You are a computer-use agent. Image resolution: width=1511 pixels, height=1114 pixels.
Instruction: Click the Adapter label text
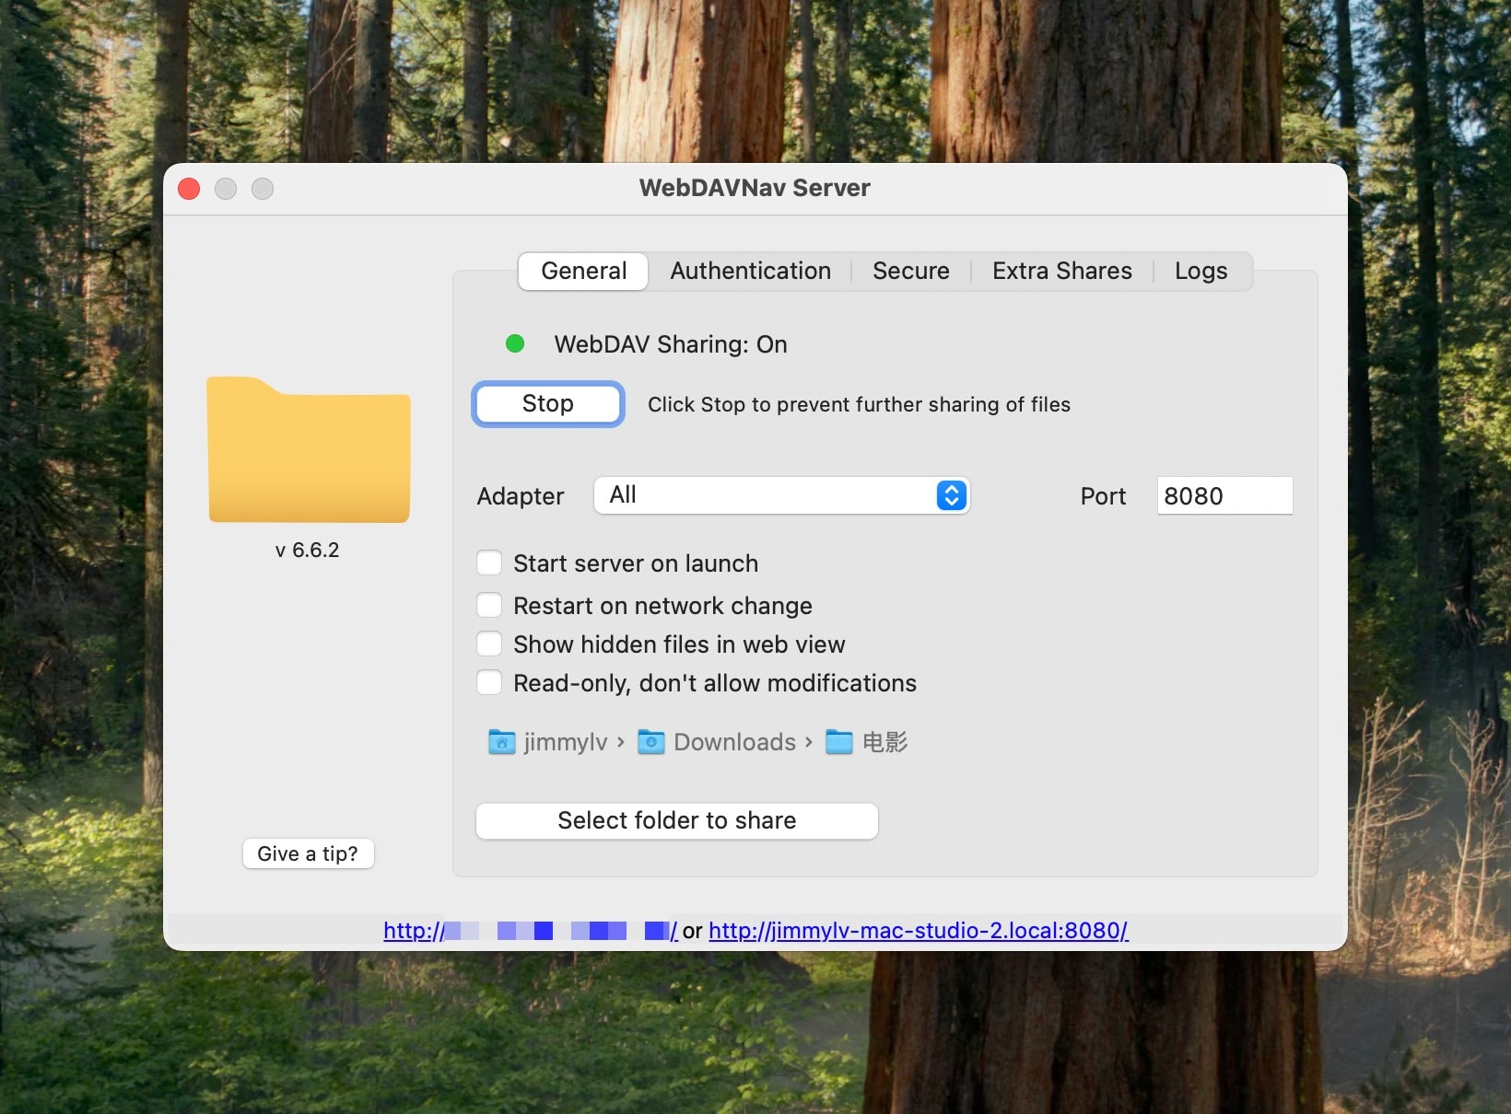pyautogui.click(x=521, y=496)
